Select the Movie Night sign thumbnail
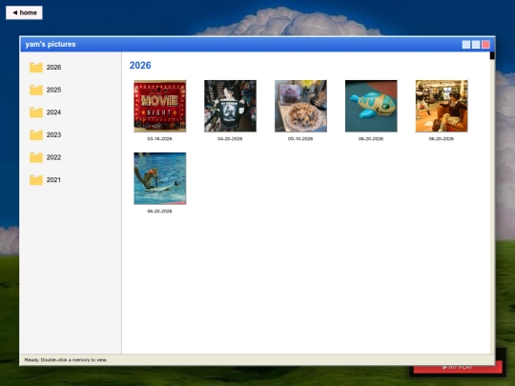 [160, 106]
